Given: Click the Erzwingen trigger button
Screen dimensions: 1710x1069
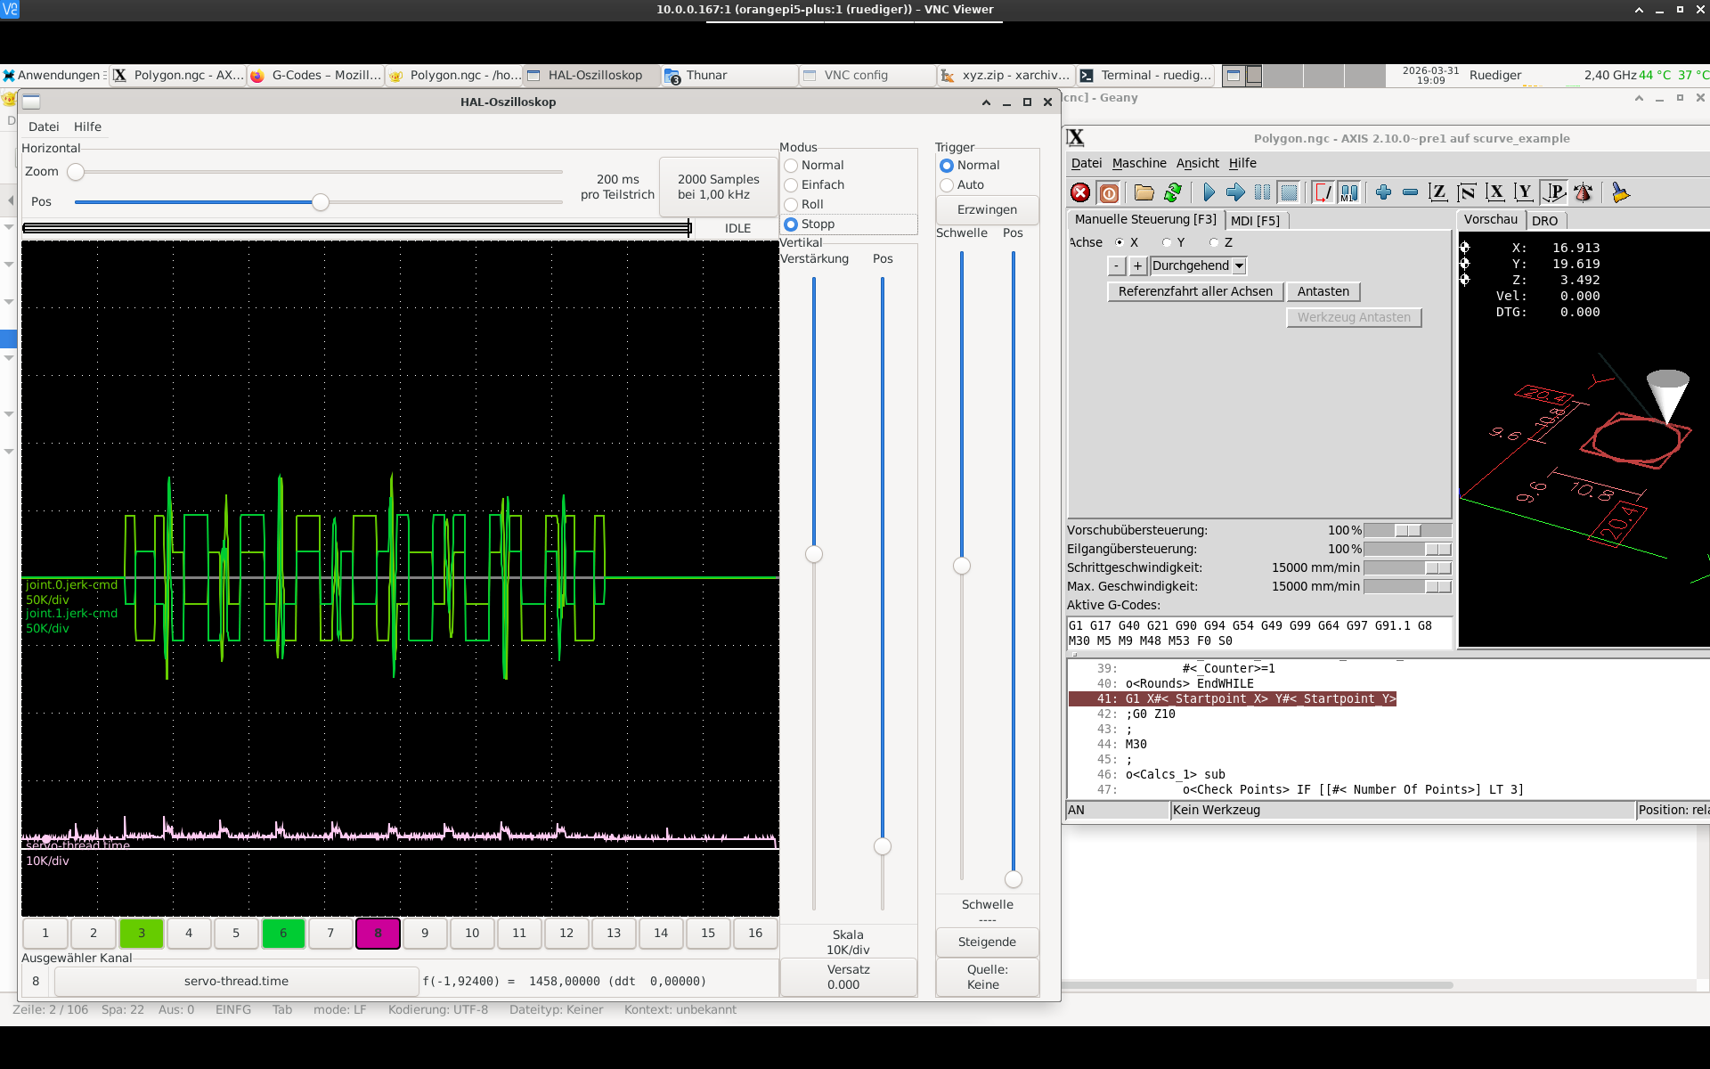Looking at the screenshot, I should click(x=987, y=209).
